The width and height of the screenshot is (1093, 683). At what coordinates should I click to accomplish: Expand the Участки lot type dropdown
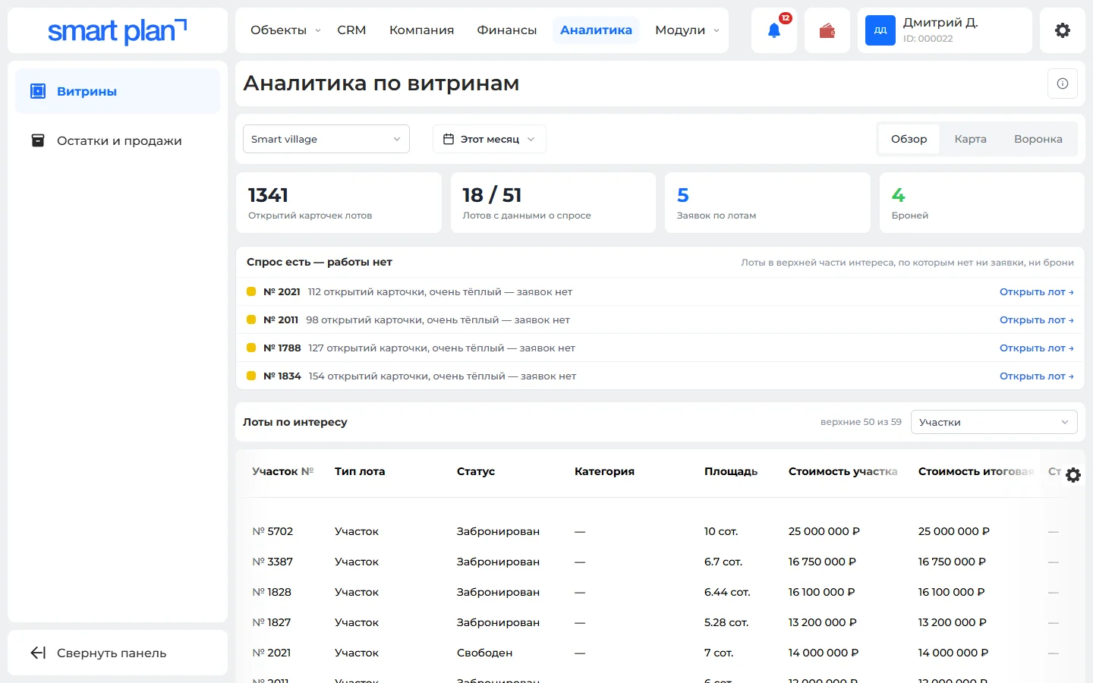point(994,422)
